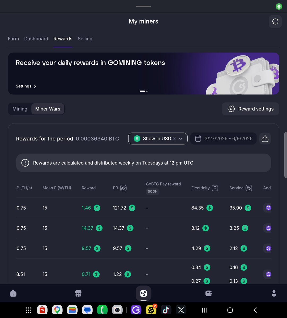This screenshot has width=287, height=318.
Task: Click the Service column tag icon
Action: click(249, 188)
